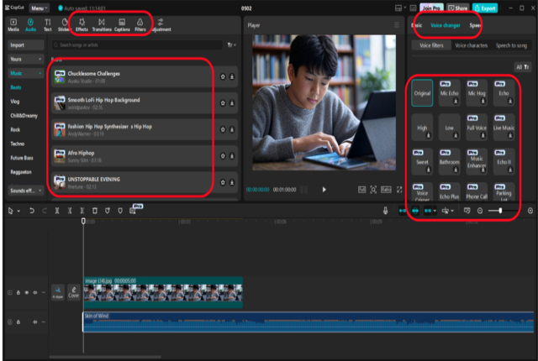Apply the Mic Echo voice filter
Screen dimensions: 538x361
coord(449,93)
